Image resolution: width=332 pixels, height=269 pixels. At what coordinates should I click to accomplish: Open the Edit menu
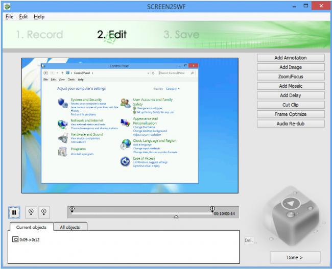pyautogui.click(x=23, y=17)
